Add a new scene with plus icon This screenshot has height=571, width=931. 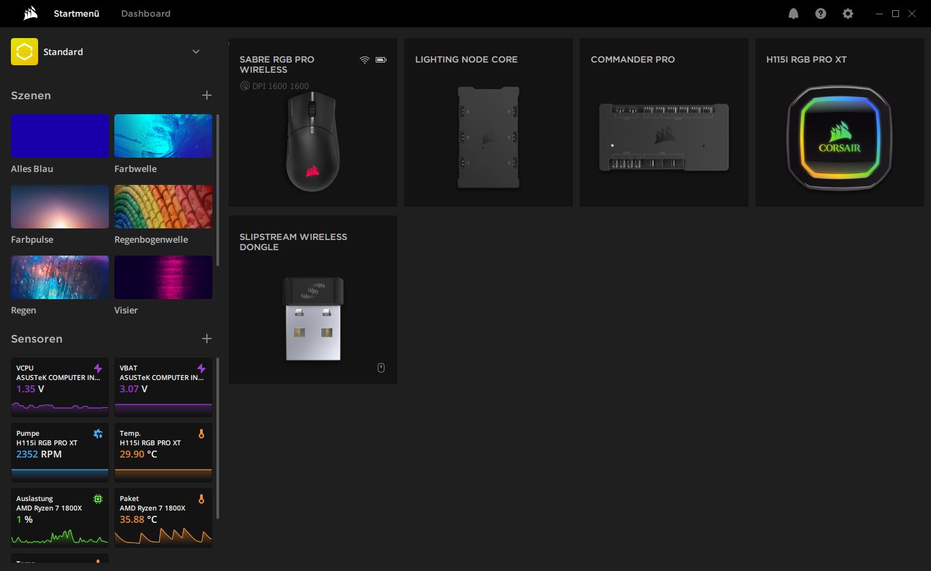coord(207,95)
